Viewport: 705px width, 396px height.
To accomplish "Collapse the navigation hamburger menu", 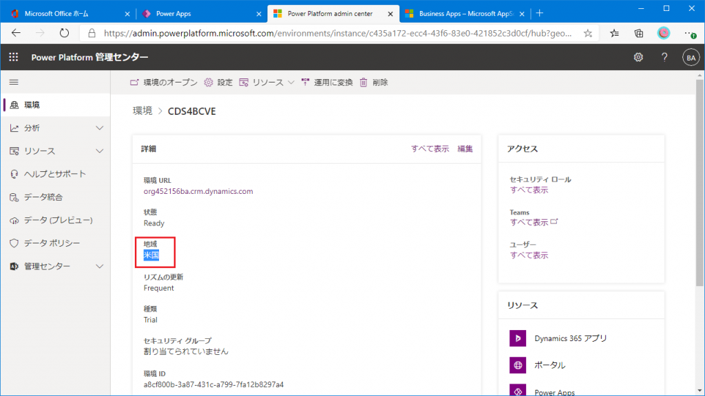I will [14, 82].
